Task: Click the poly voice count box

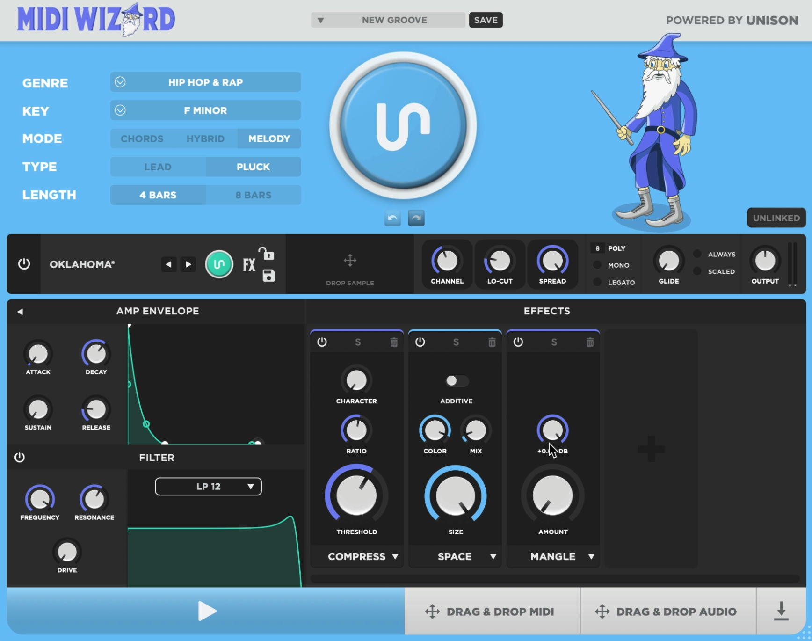Action: tap(597, 248)
